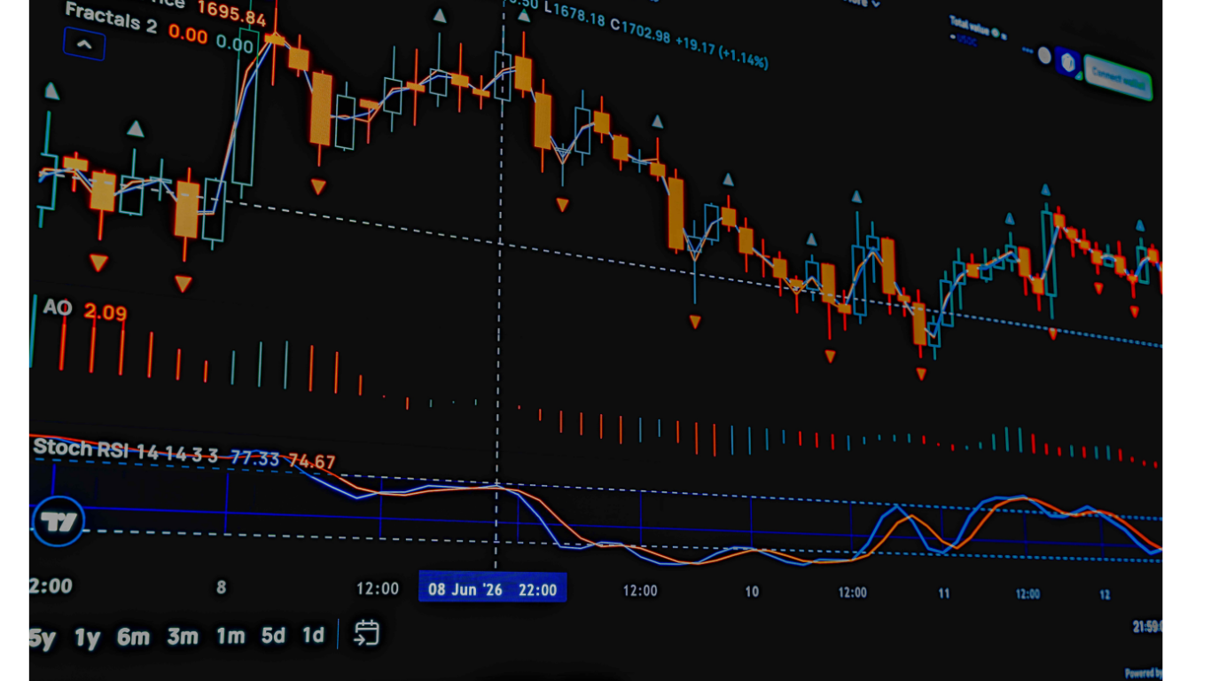Click the 21:59 clock in bottom right
1211x681 pixels.
point(1147,626)
